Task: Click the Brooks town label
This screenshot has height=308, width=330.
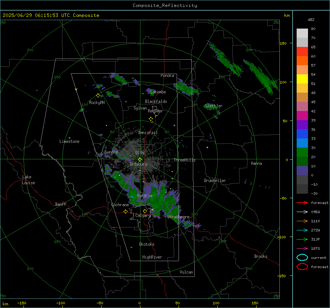Action: [261, 256]
